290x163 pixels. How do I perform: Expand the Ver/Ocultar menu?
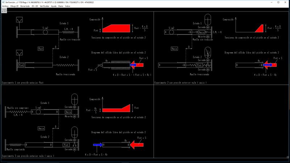45,6
